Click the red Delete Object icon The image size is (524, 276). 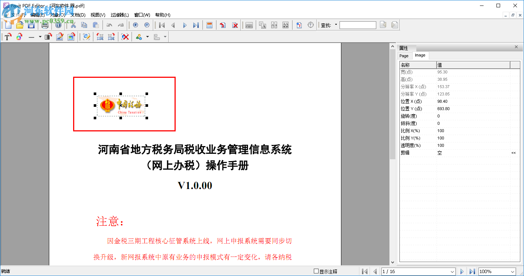tap(125, 37)
